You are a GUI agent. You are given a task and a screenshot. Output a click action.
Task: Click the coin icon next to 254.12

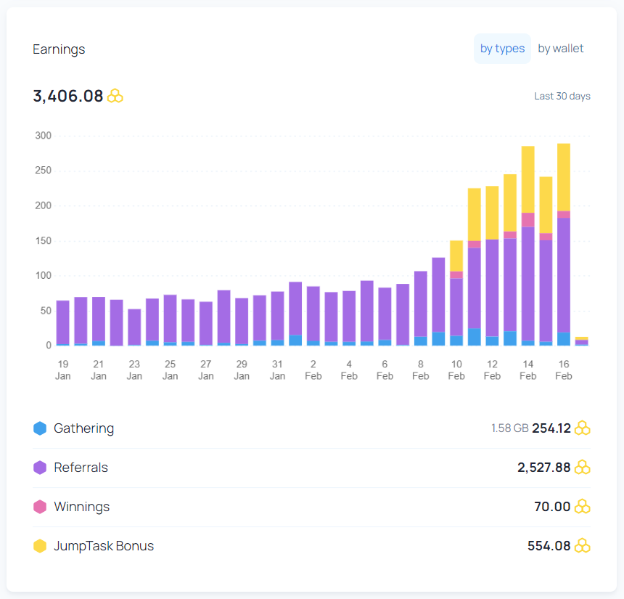[x=583, y=428]
